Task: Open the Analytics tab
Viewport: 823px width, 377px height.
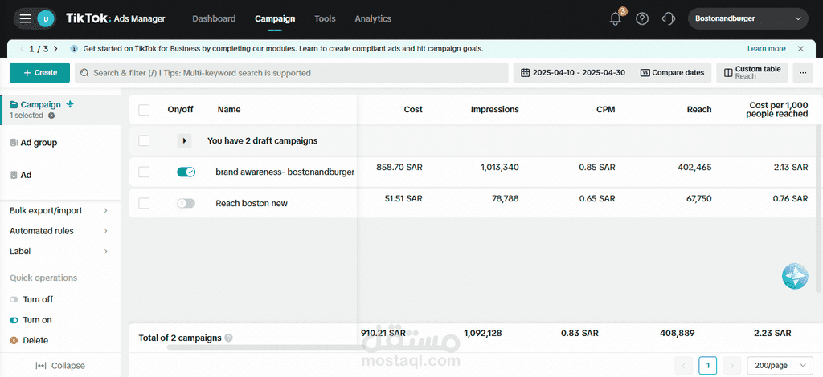Action: (x=373, y=19)
